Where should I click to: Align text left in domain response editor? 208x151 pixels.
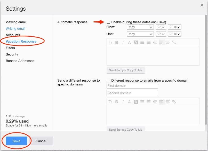pos(161,102)
